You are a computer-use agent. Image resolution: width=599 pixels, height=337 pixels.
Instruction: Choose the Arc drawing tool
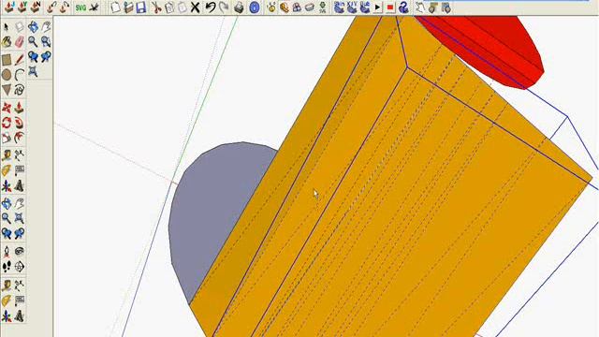pyautogui.click(x=19, y=75)
